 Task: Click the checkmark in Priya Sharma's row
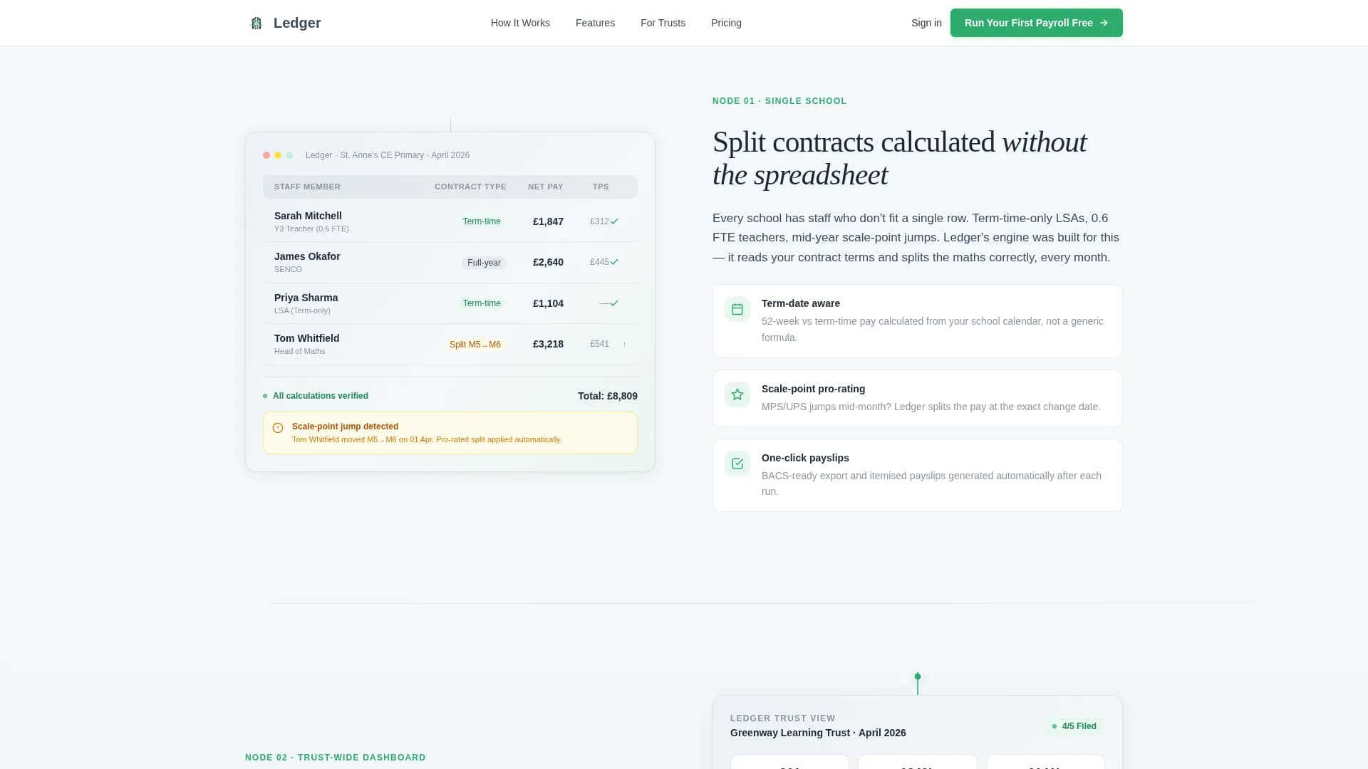[614, 303]
